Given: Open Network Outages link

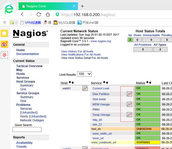Looking at the screenshot, I should click(32, 120).
